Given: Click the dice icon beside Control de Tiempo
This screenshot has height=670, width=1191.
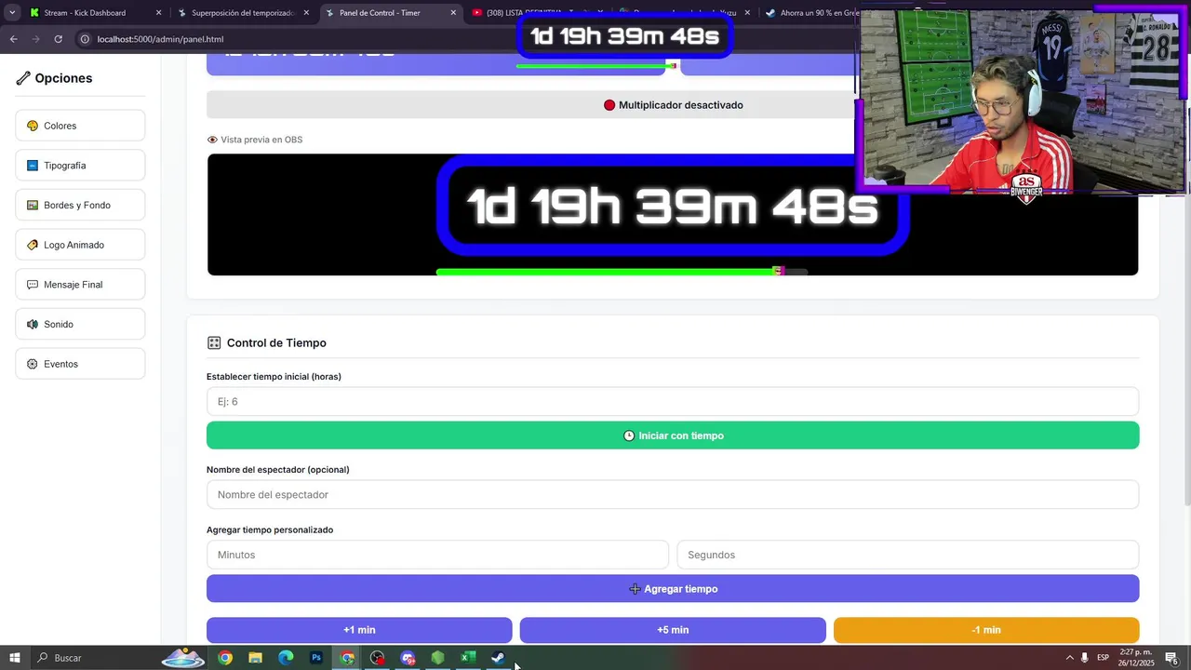Looking at the screenshot, I should point(214,343).
